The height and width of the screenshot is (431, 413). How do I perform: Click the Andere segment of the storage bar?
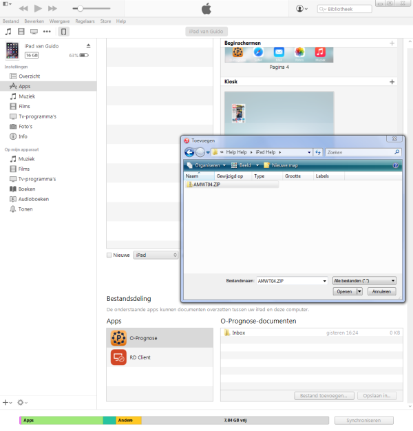coord(129,420)
